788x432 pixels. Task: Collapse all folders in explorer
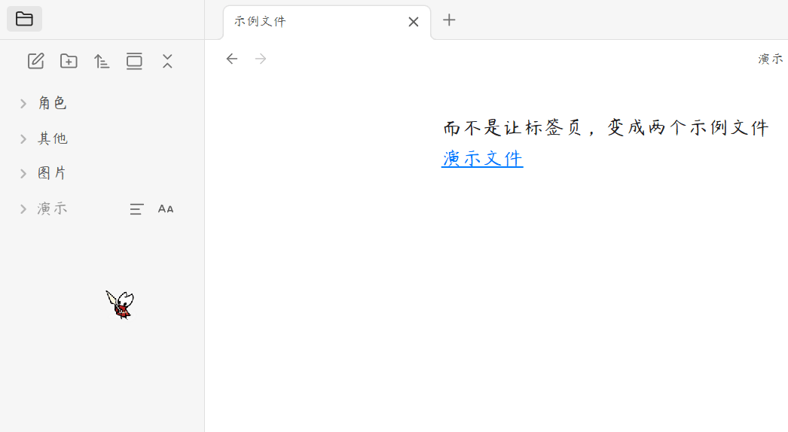point(167,61)
